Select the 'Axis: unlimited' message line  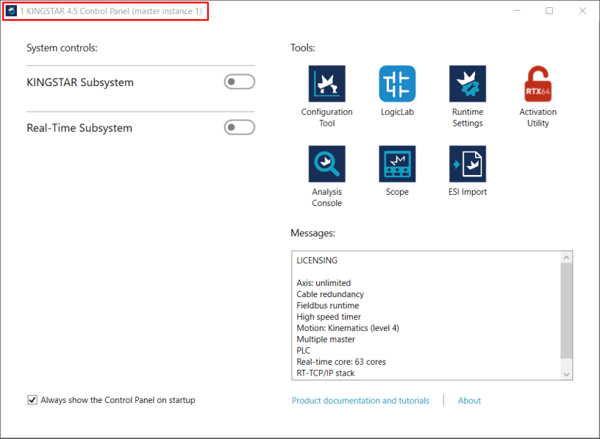pos(323,283)
